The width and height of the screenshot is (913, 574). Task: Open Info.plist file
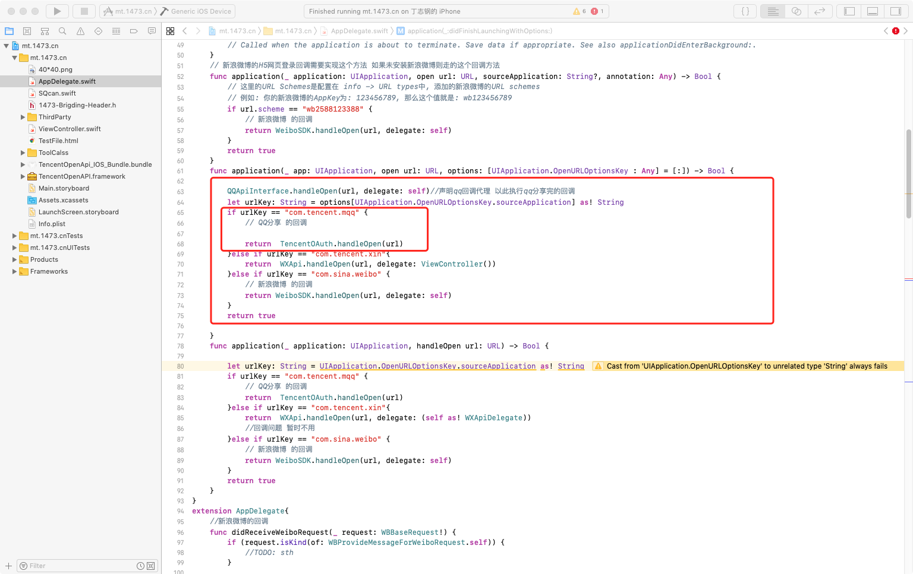click(52, 224)
